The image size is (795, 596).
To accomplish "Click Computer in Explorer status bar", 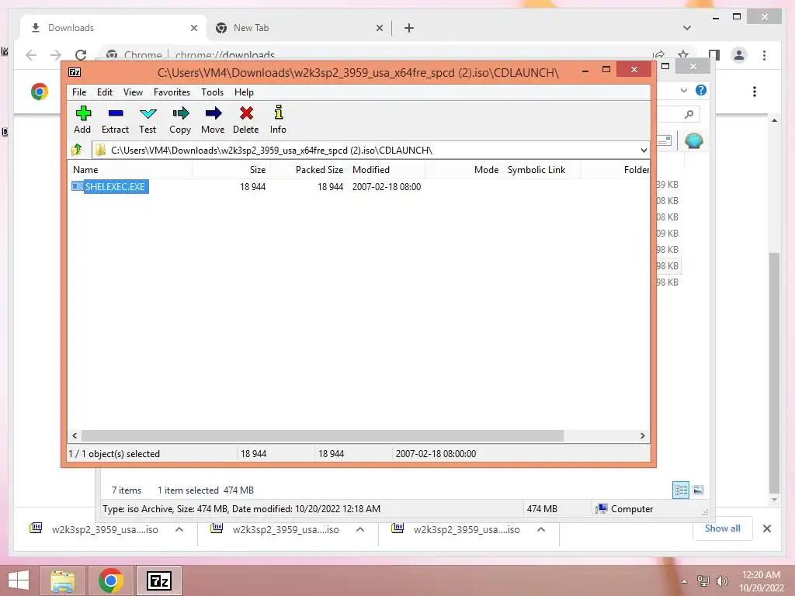I will coord(625,509).
